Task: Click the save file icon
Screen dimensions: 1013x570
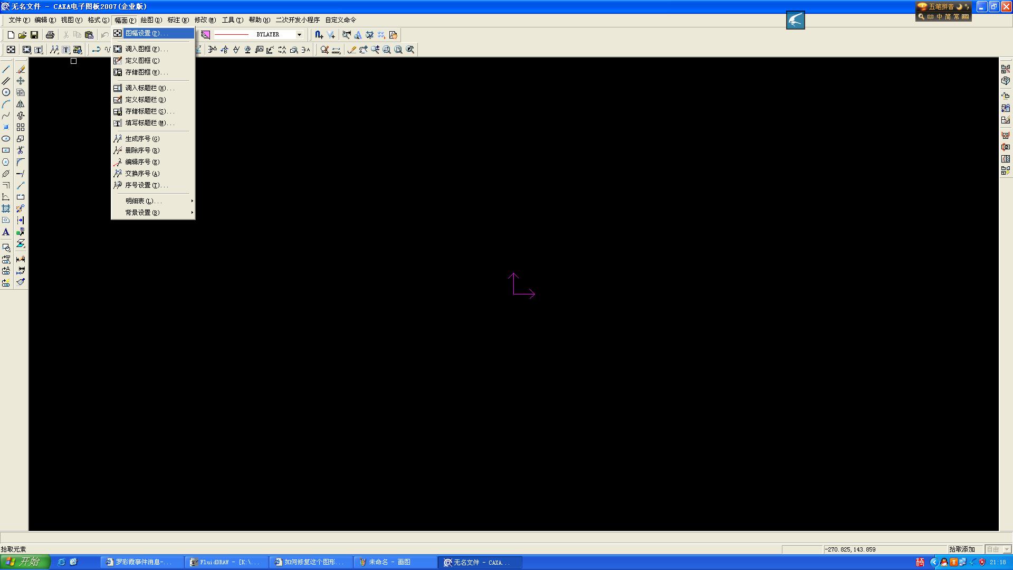Action: point(34,35)
